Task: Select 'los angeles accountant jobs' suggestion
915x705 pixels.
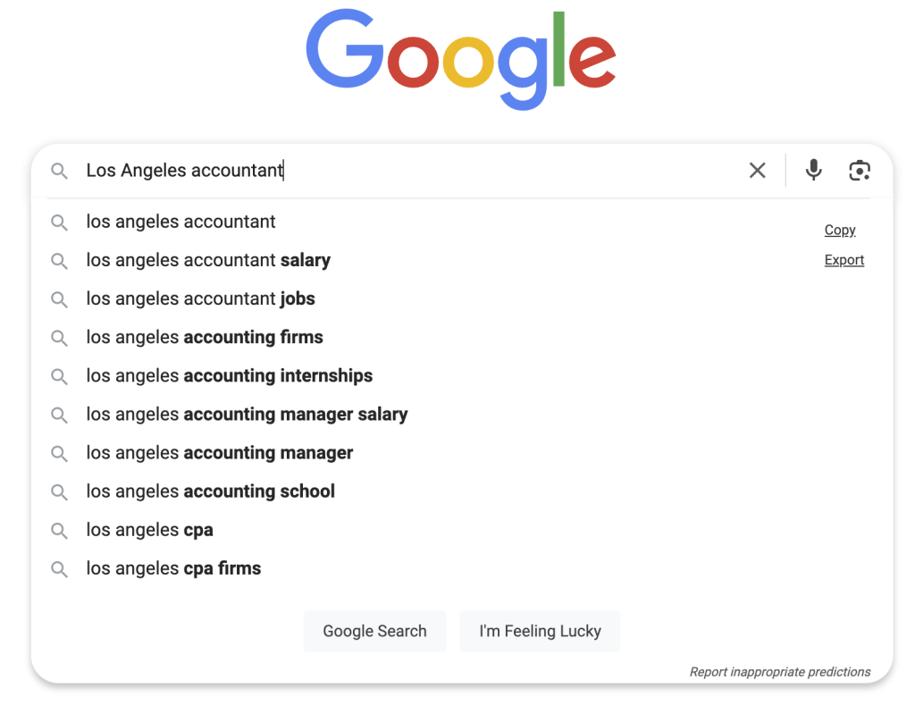Action: [x=201, y=299]
